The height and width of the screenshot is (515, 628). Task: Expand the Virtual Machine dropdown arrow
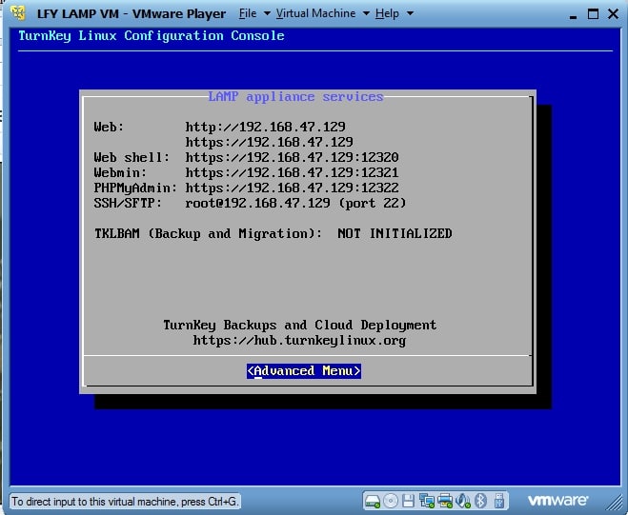[x=364, y=14]
